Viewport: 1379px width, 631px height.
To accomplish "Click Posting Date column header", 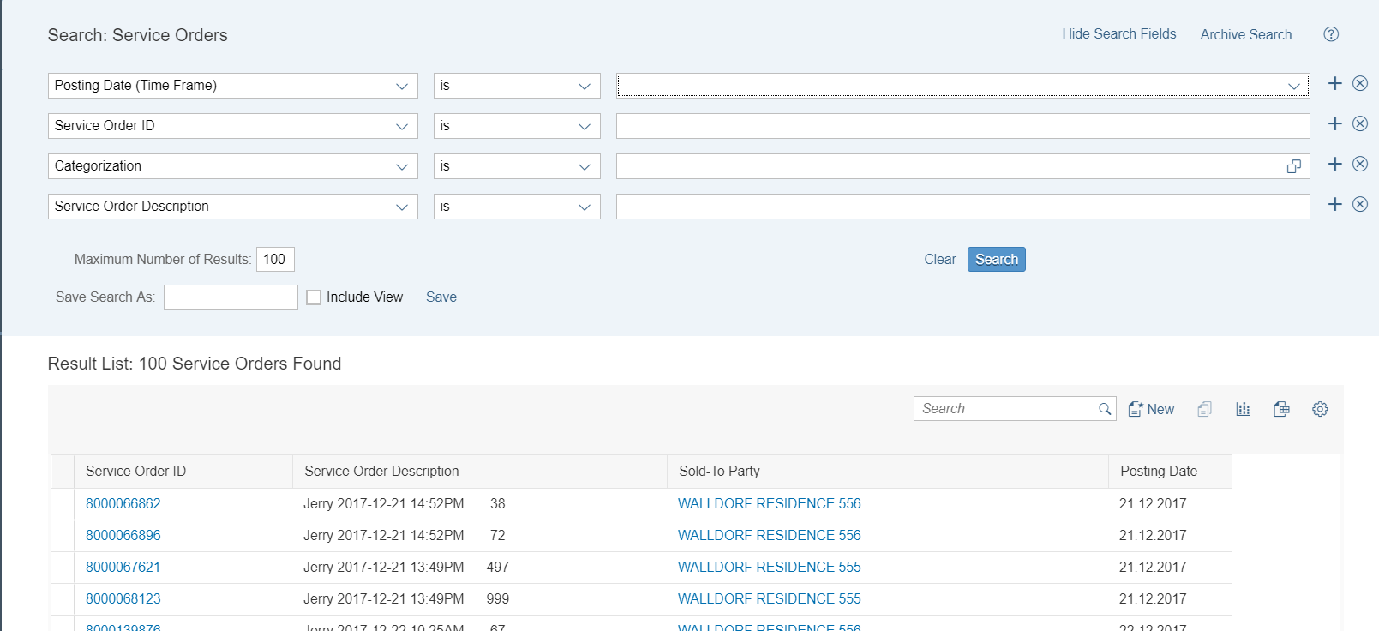I will pos(1159,471).
